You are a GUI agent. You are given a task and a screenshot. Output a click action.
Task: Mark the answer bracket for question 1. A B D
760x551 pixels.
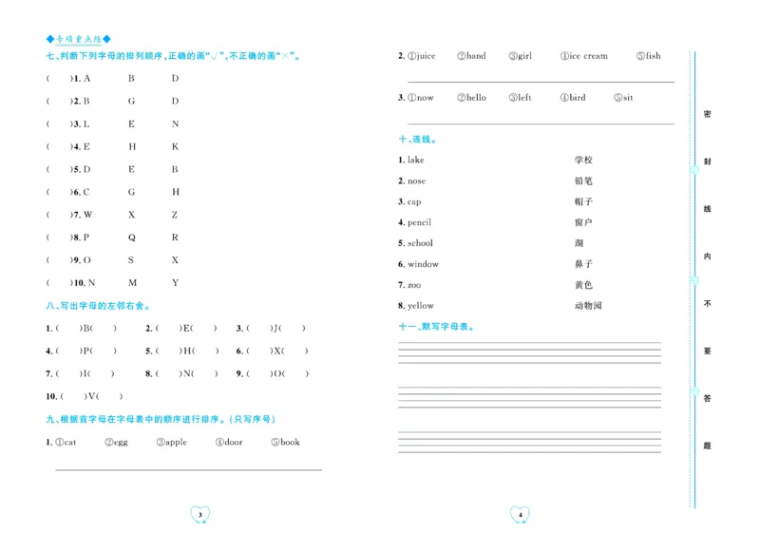click(58, 78)
